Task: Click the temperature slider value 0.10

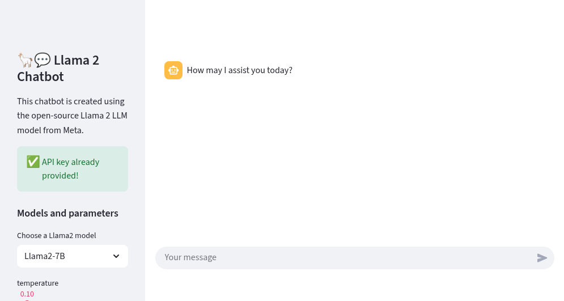Action: pos(27,294)
